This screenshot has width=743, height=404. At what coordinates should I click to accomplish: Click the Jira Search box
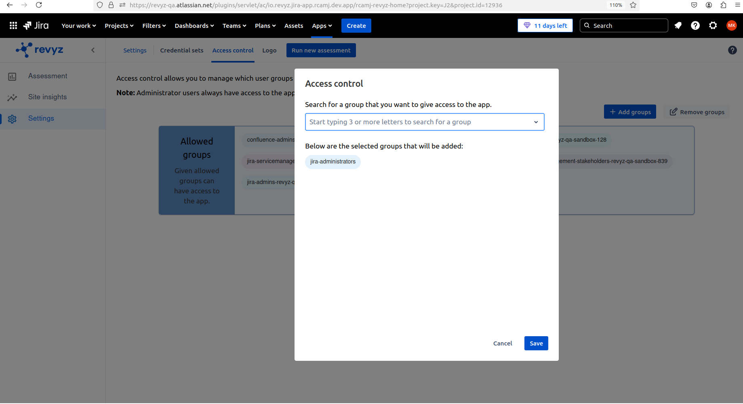point(624,25)
